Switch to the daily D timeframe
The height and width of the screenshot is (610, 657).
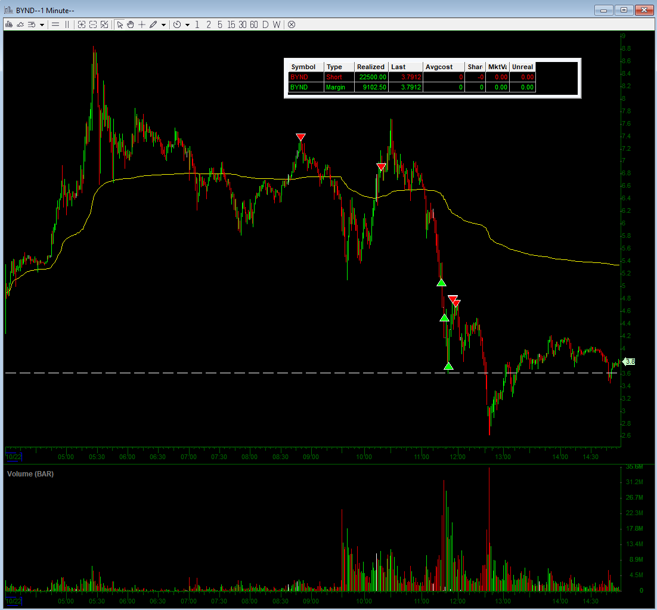click(265, 24)
